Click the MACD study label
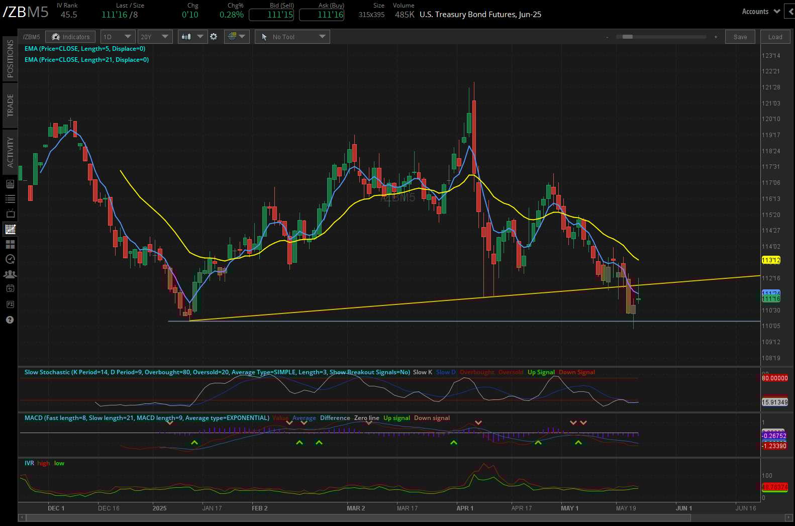Screen dimensions: 795x526 147,418
